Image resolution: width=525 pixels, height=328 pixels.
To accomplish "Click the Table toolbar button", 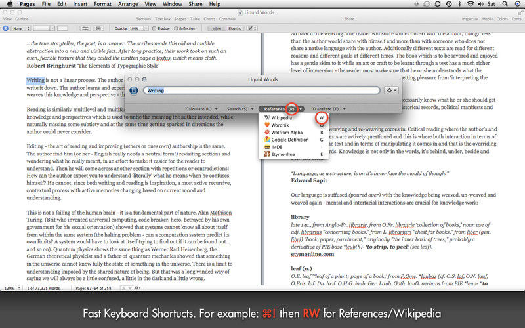I will point(195,19).
